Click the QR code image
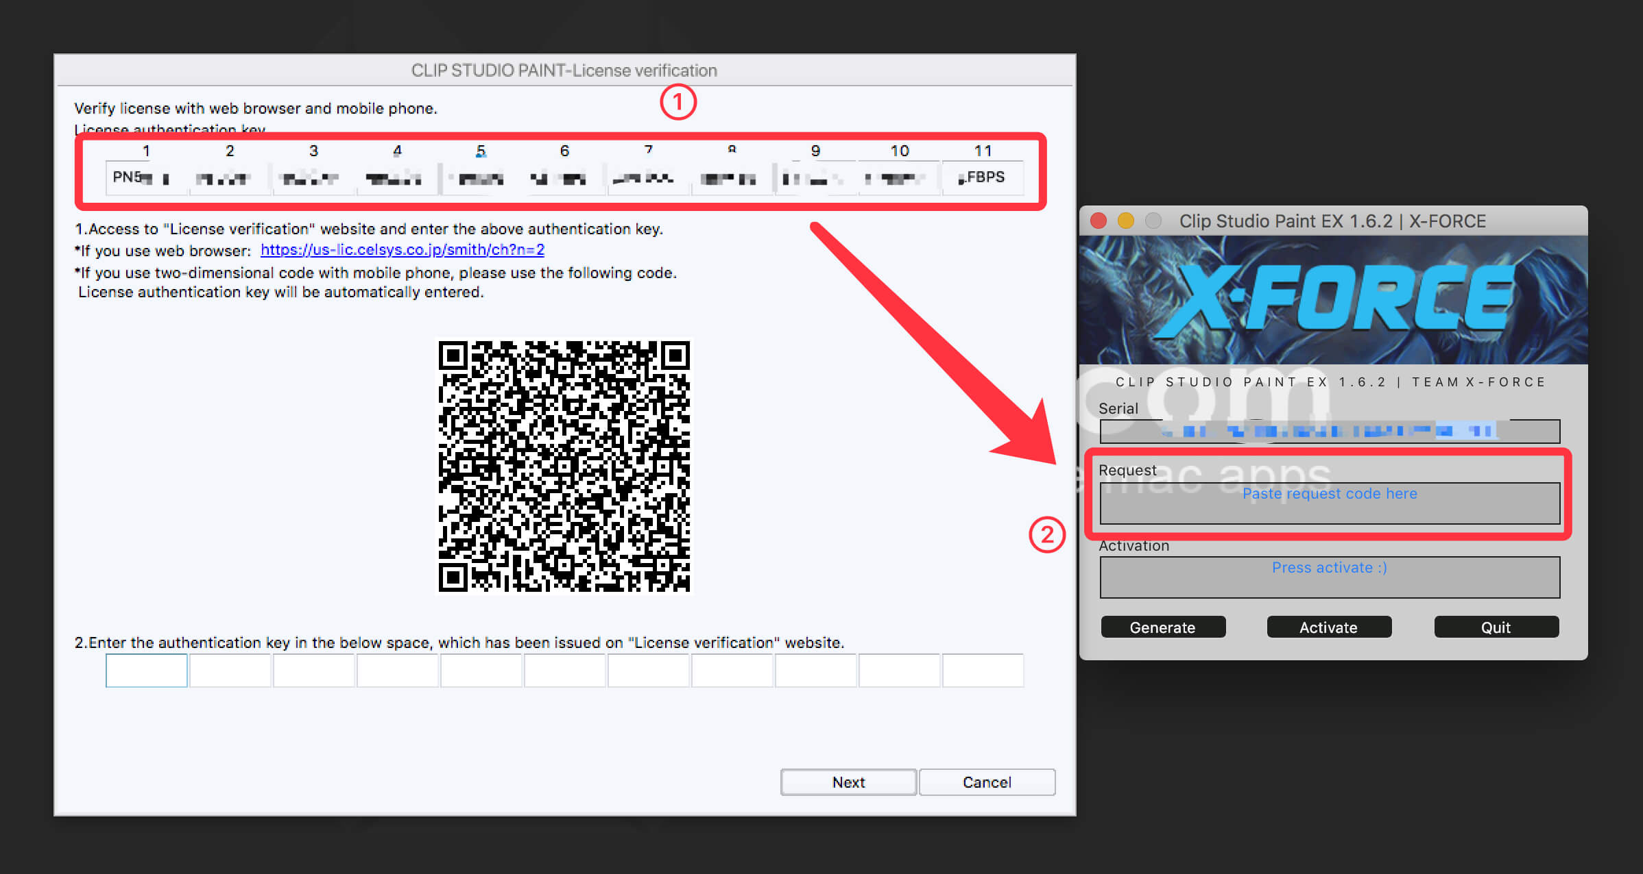The height and width of the screenshot is (874, 1643). point(564,466)
